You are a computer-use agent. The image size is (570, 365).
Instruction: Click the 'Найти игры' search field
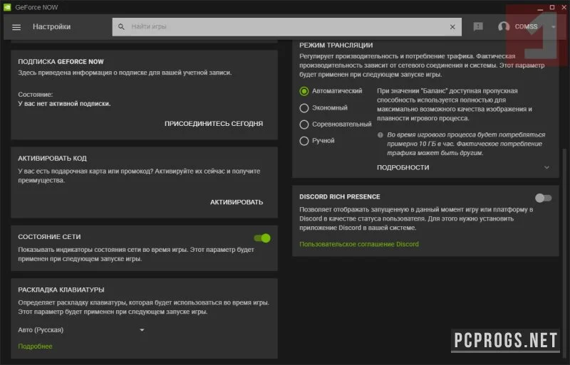tap(287, 27)
